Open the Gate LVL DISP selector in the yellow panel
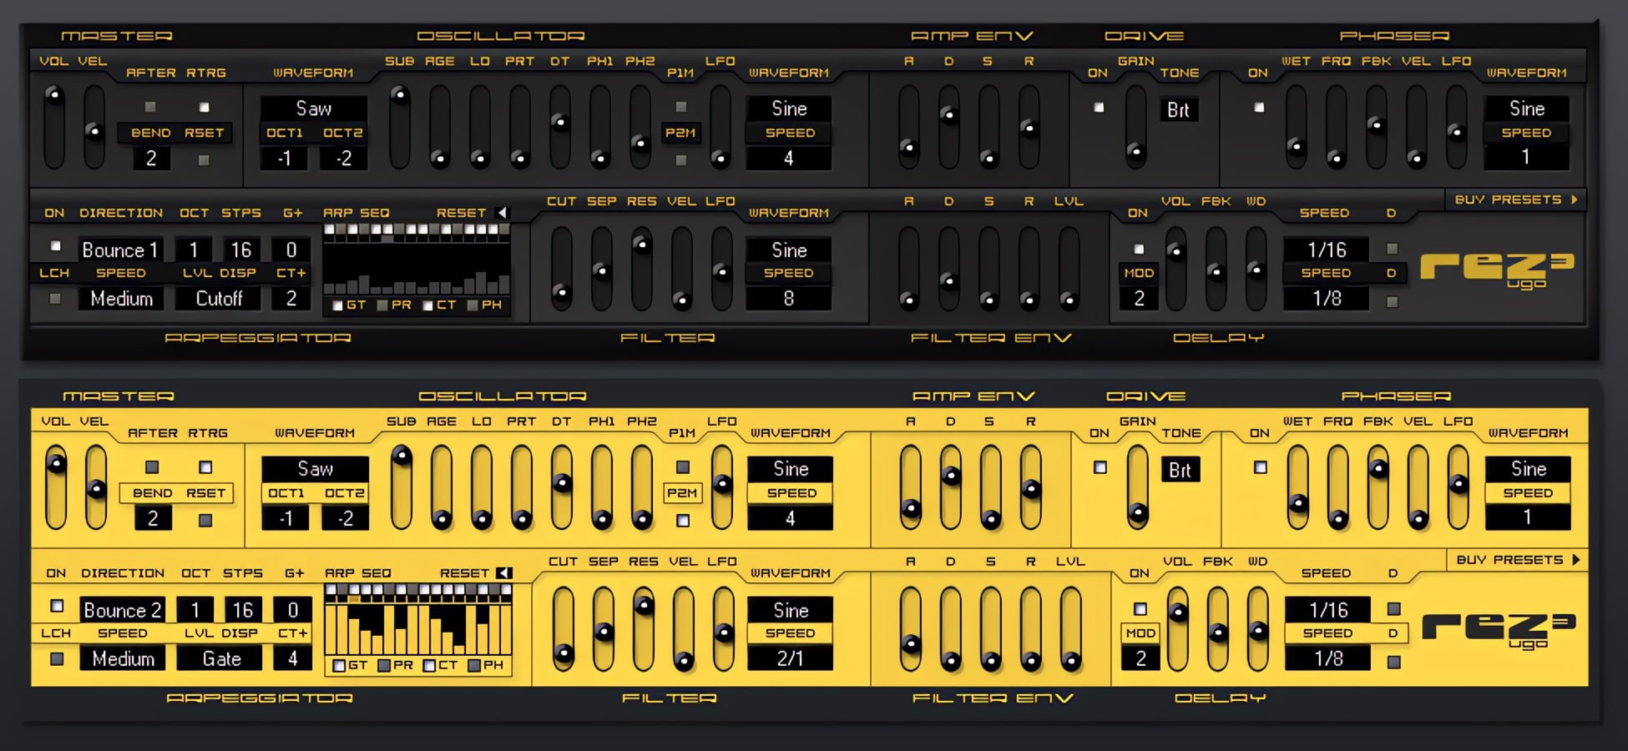Screen dimensions: 1628x751 point(221,658)
